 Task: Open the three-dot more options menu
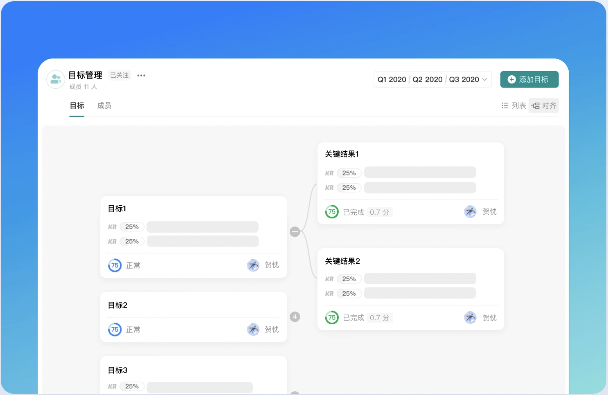[x=141, y=75]
